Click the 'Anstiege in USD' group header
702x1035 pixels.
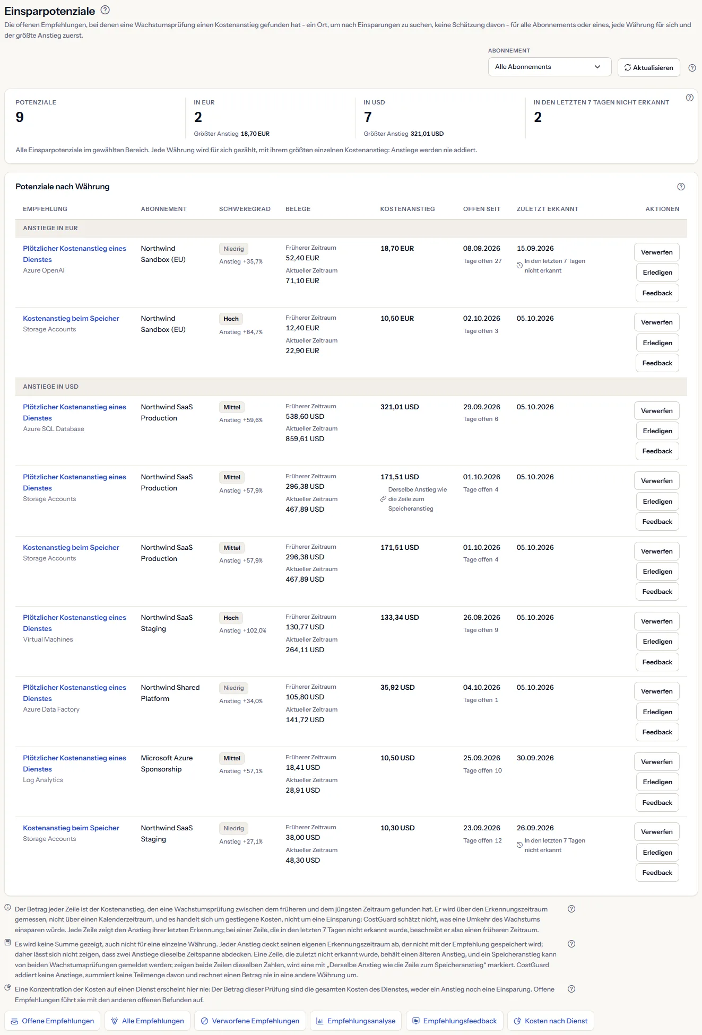pyautogui.click(x=351, y=387)
